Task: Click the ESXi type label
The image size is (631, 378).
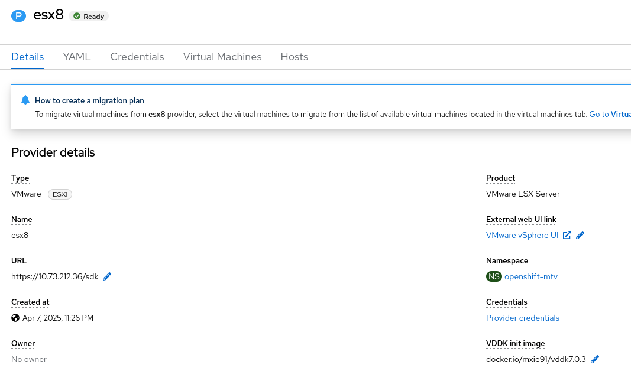Action: (60, 194)
